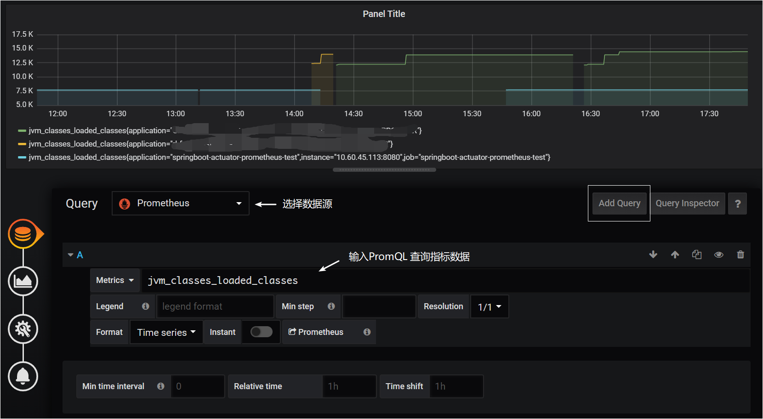763x419 pixels.
Task: Open the Metrics dropdown
Action: point(115,280)
